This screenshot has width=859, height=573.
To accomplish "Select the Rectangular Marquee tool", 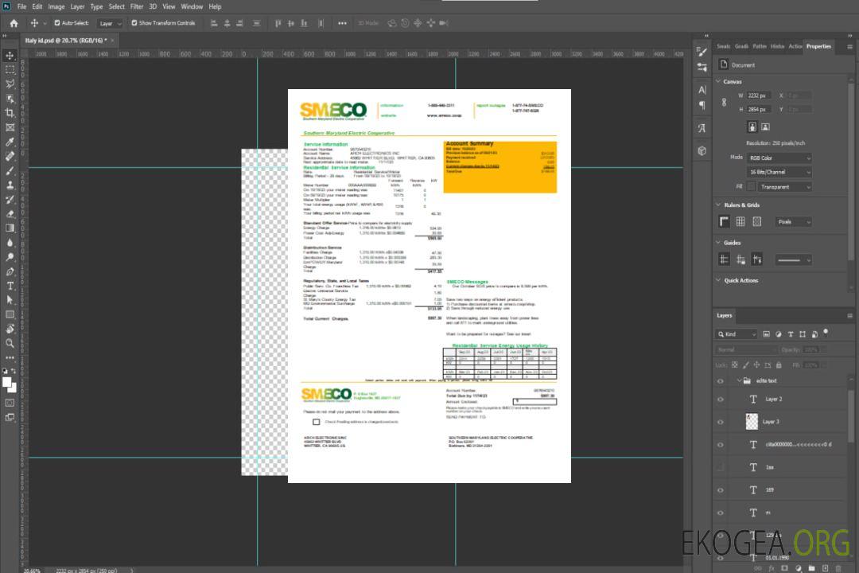I will point(10,69).
